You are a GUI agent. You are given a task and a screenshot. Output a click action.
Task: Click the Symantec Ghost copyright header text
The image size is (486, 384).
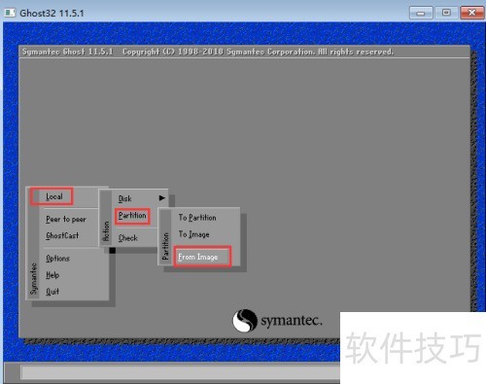click(x=208, y=52)
